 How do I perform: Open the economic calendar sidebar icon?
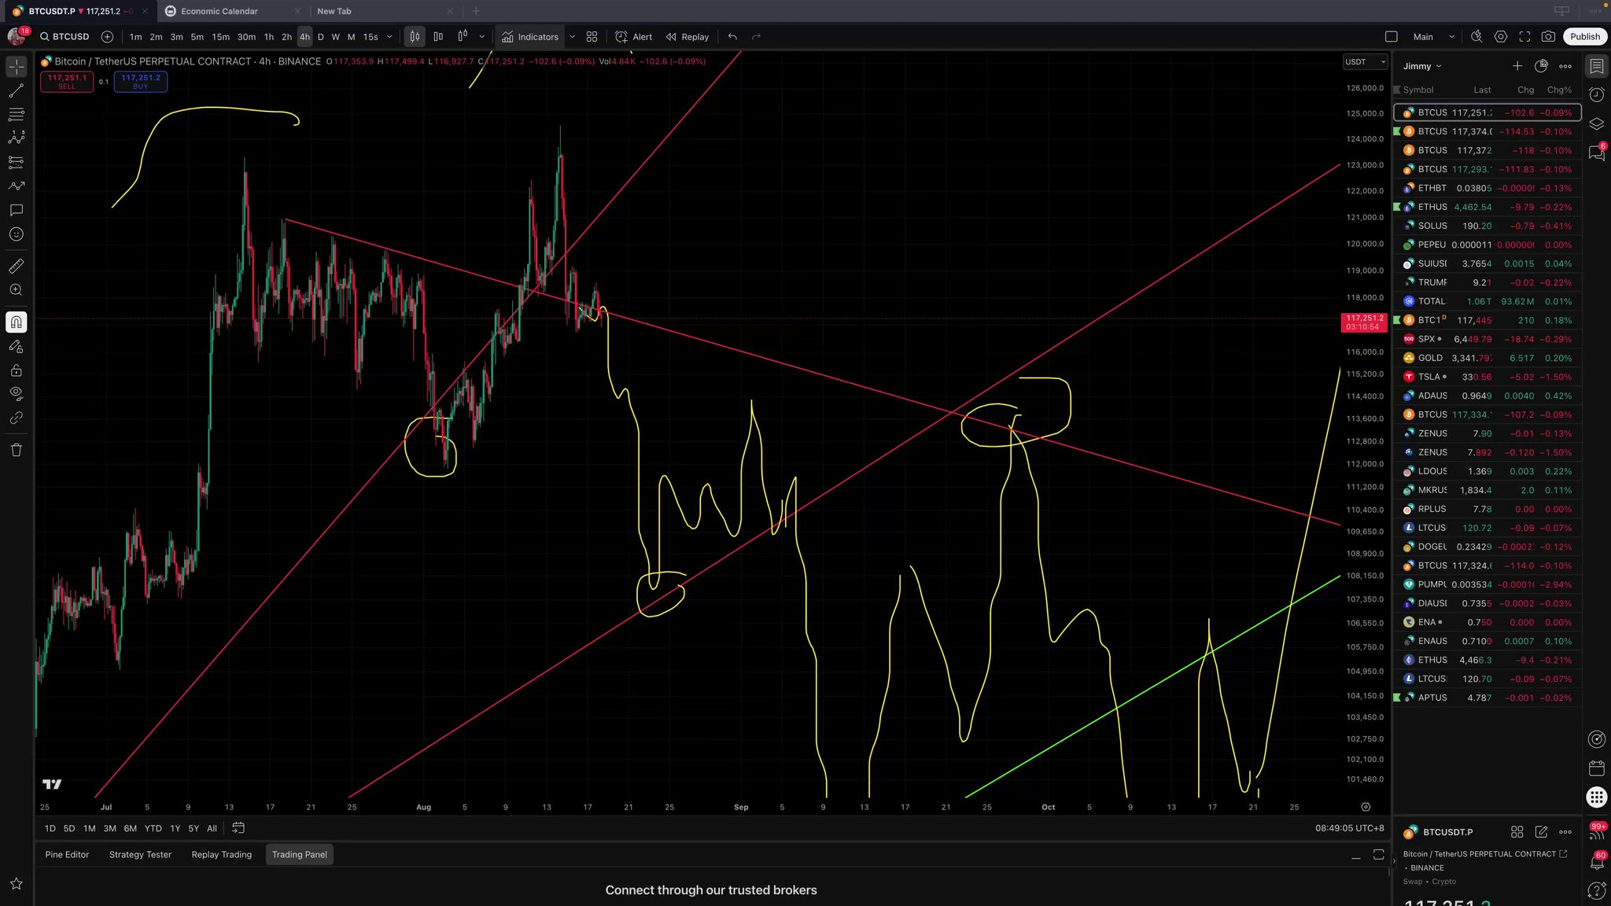[1597, 768]
